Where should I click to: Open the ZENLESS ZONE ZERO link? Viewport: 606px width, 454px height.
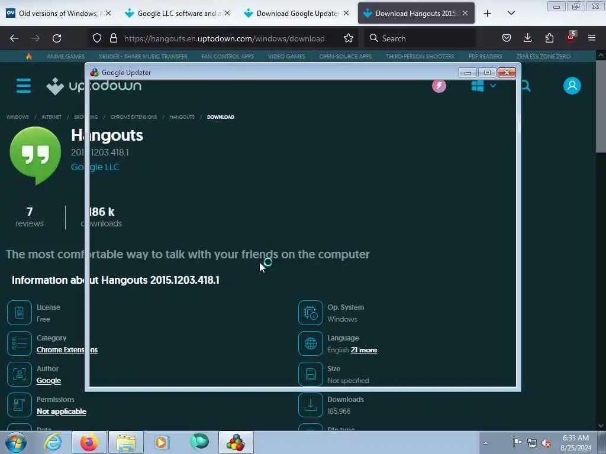pyautogui.click(x=543, y=56)
